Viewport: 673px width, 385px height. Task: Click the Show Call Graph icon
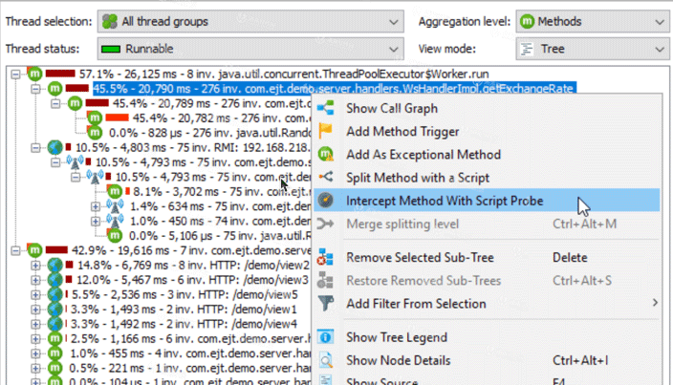327,109
